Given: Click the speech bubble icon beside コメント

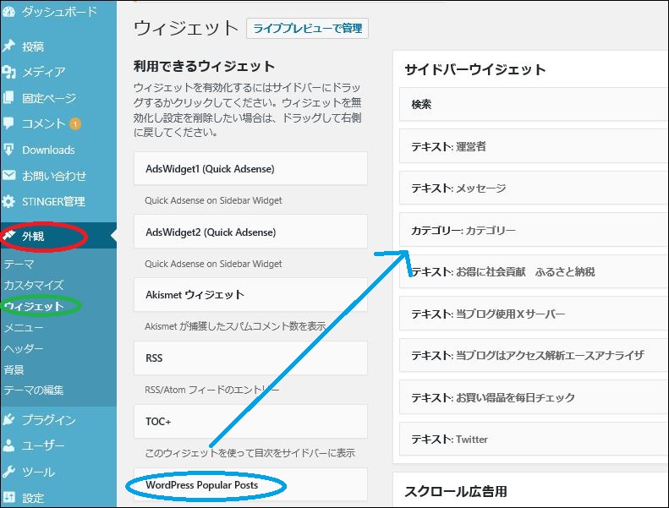Looking at the screenshot, I should click(8, 123).
